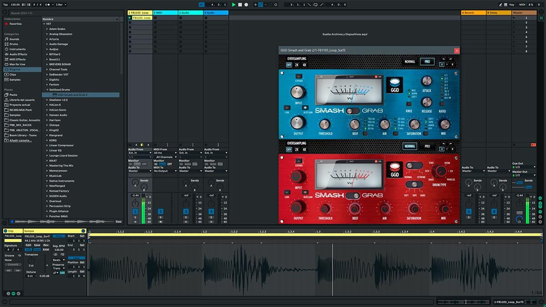This screenshot has height=307, width=546.
Task: Click the Ratio selector button on blue unit
Action: tap(442, 104)
